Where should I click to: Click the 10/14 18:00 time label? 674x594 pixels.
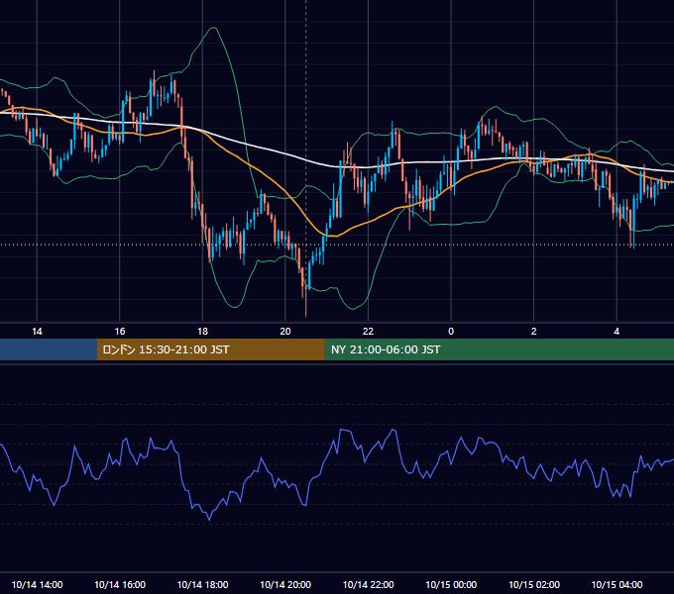click(x=202, y=584)
